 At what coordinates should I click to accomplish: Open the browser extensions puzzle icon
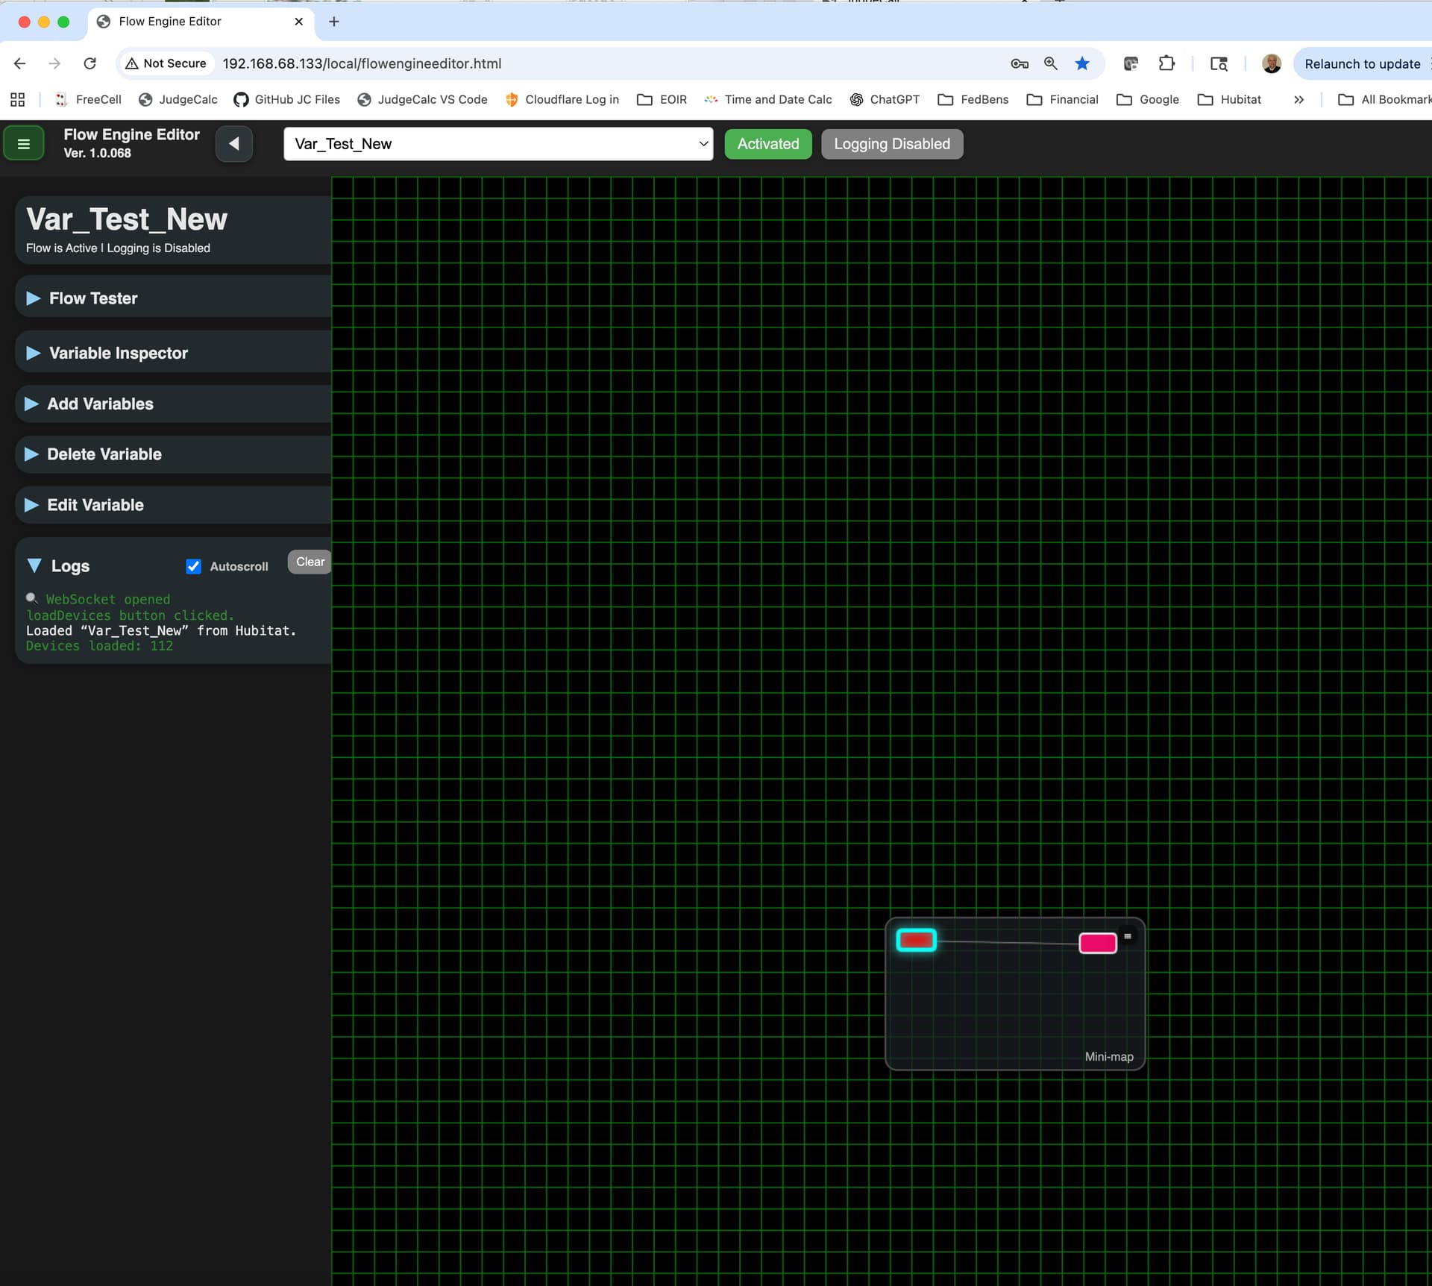tap(1166, 63)
